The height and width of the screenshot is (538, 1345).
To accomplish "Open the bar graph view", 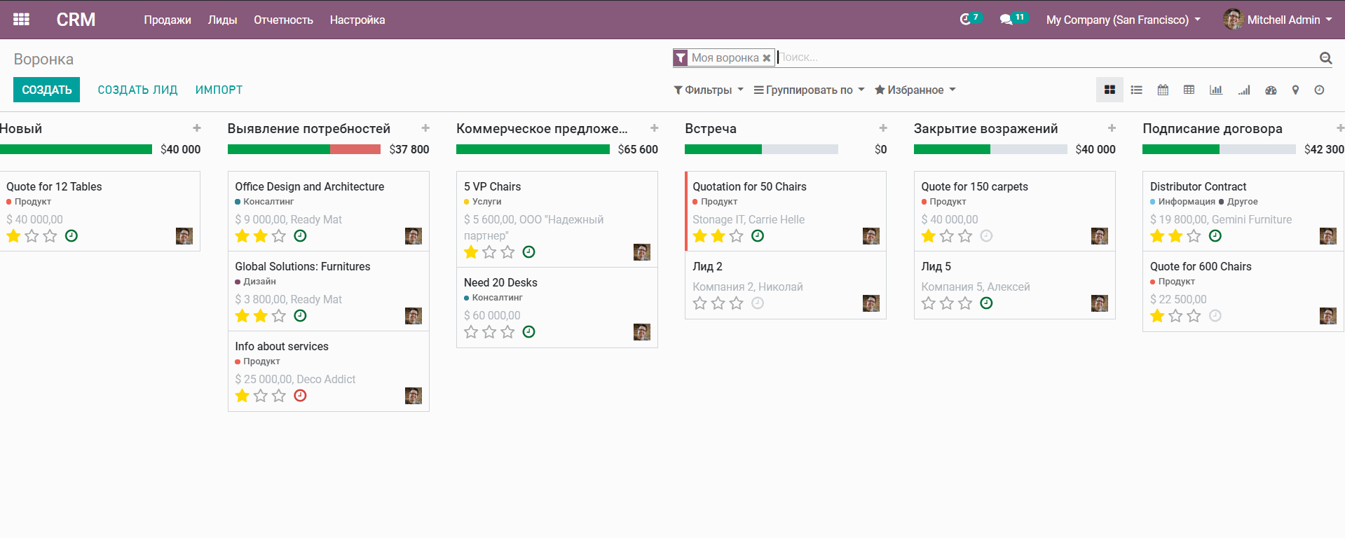I will 1215,90.
